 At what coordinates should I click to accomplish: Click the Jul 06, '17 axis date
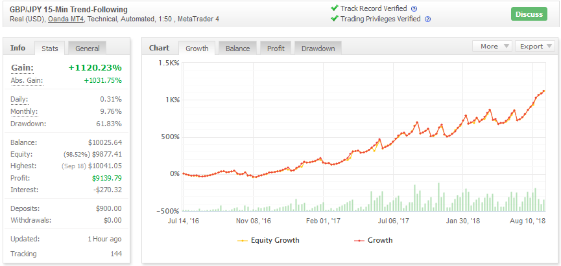point(392,221)
